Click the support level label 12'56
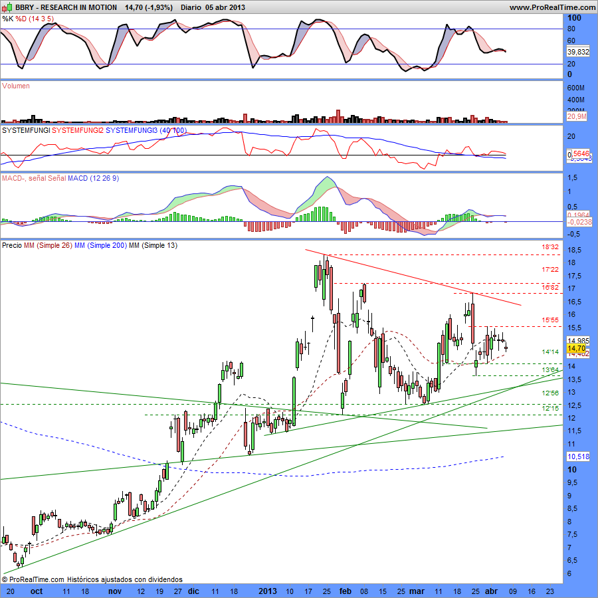The image size is (598, 598). coord(550,393)
